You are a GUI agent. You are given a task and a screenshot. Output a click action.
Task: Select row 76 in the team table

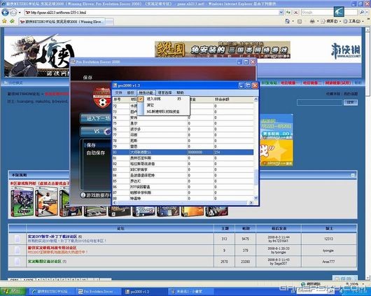pyautogui.click(x=183, y=129)
